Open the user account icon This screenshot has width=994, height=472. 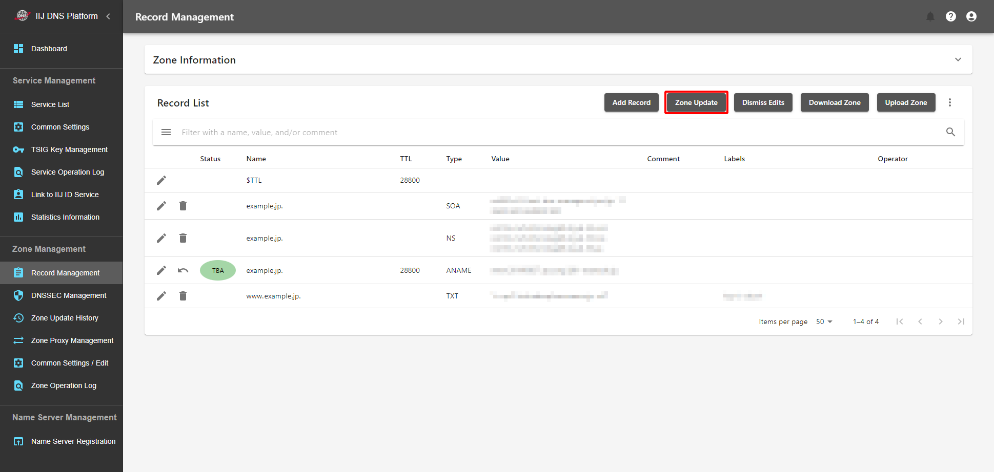[x=971, y=16]
